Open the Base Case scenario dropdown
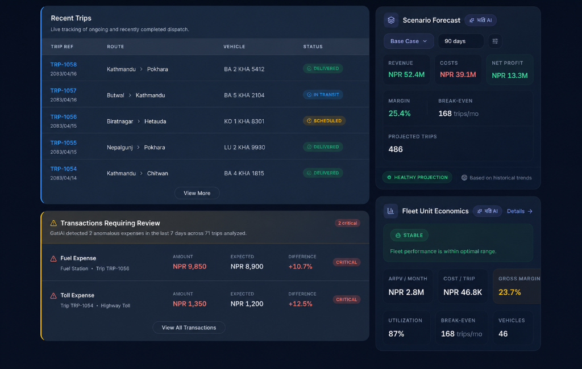Image resolution: width=582 pixels, height=369 pixels. [409, 41]
